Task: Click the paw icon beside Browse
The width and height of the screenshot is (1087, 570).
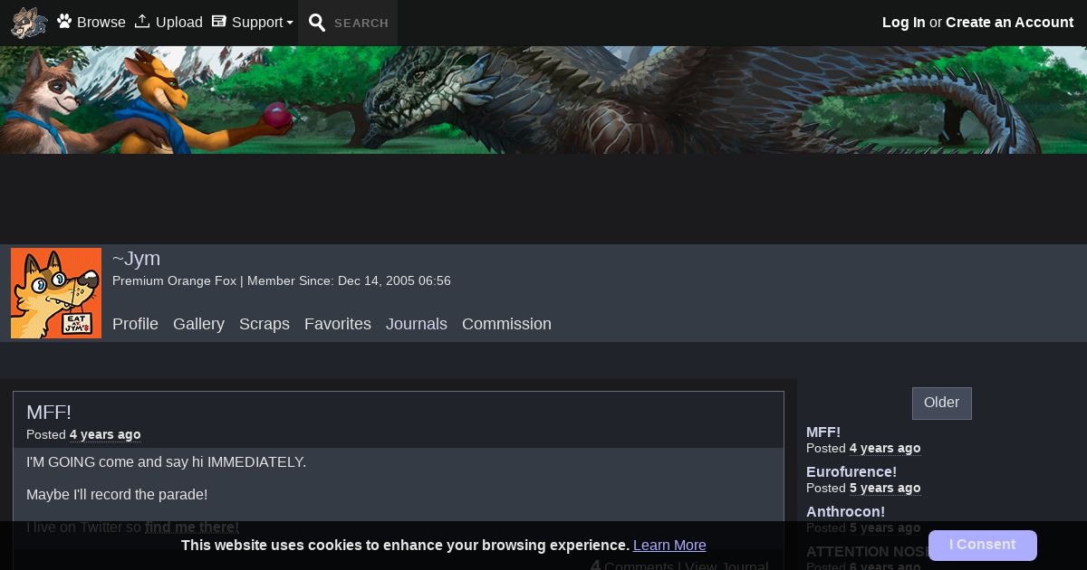Action: pyautogui.click(x=64, y=21)
